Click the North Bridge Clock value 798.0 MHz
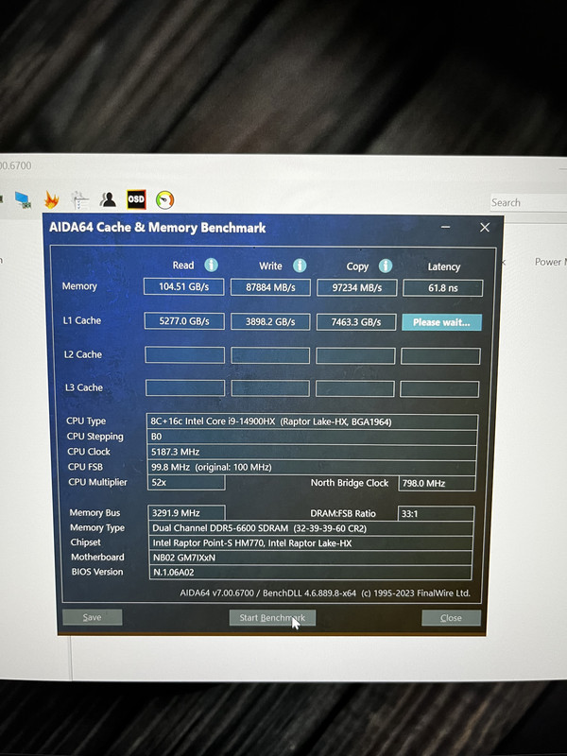567x756 pixels. (x=437, y=483)
